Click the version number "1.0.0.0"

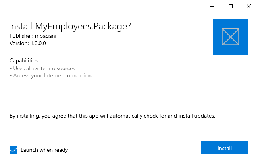tap(38, 43)
